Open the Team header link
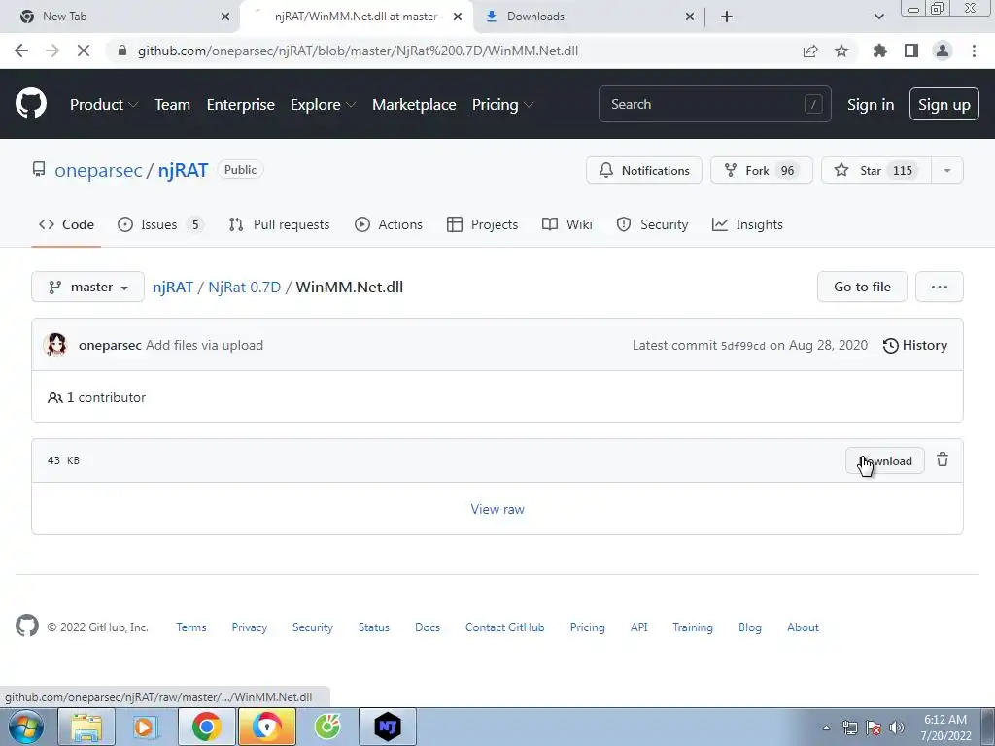Viewport: 995px width, 746px height. tap(172, 105)
